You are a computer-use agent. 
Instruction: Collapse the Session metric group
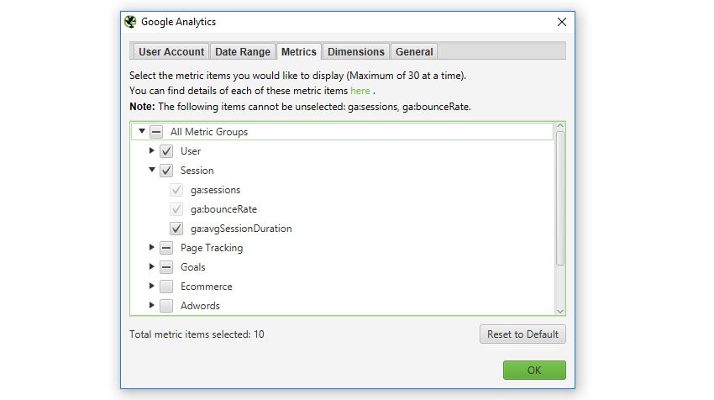coord(152,170)
